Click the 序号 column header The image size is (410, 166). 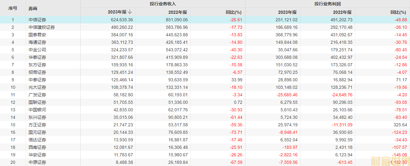(x=13, y=8)
